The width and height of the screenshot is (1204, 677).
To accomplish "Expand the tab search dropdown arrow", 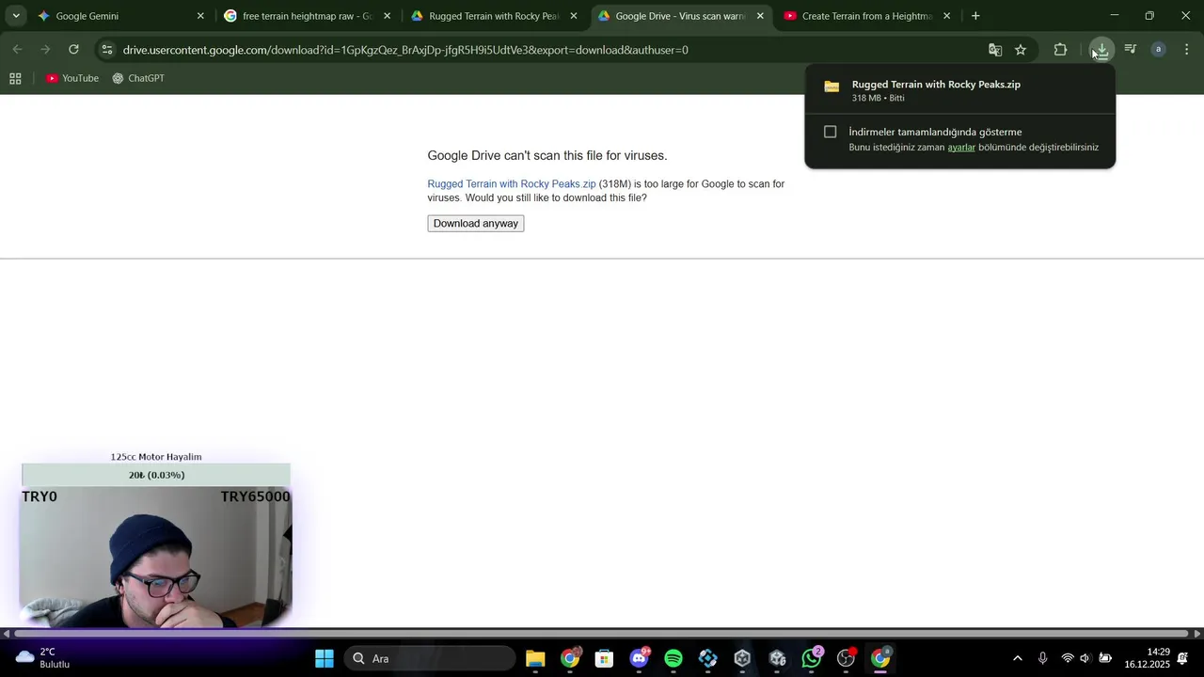I will click(x=16, y=16).
